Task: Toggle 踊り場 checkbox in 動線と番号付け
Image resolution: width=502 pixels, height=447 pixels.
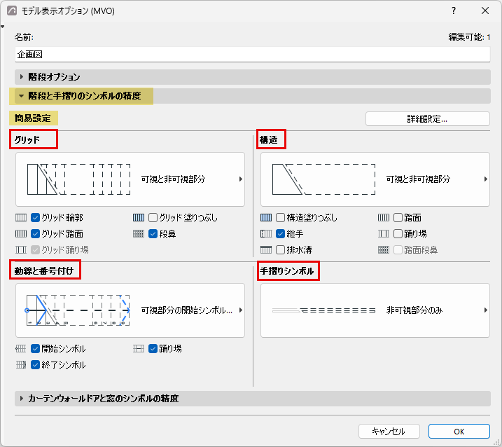Action: pos(153,348)
